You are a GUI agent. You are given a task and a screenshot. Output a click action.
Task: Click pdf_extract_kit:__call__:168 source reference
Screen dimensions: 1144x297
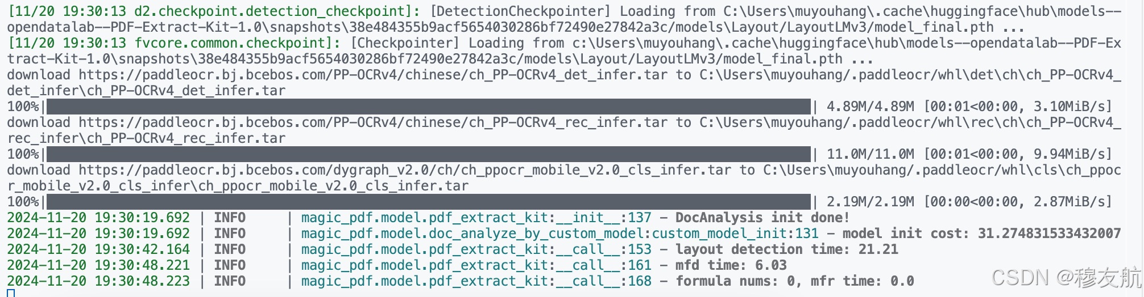pos(476,281)
